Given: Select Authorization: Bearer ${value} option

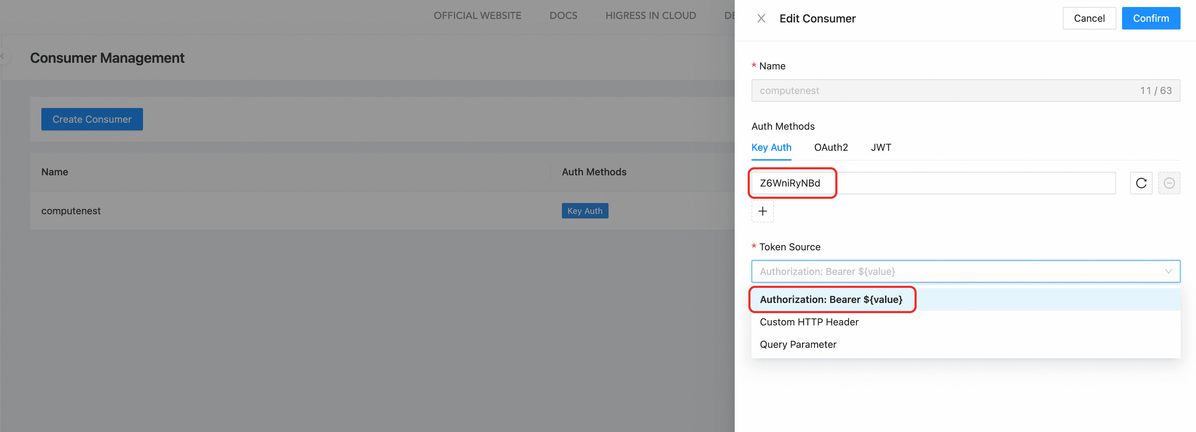Looking at the screenshot, I should [965, 299].
